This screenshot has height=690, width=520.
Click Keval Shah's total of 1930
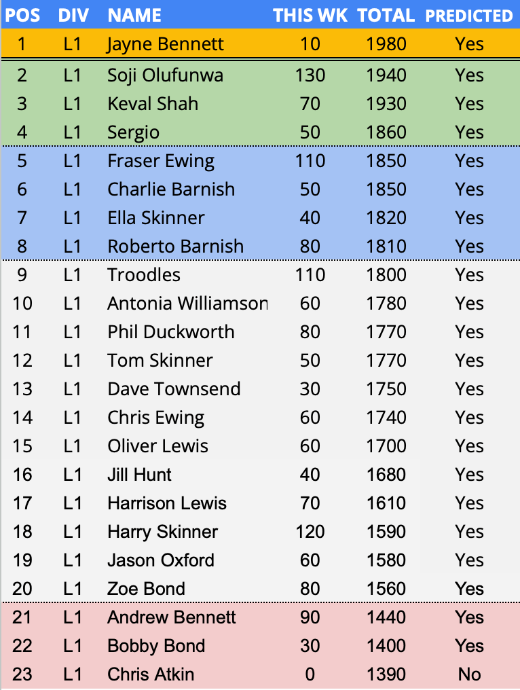[386, 104]
